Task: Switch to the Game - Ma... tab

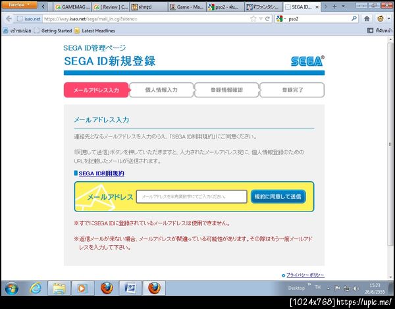Action: [x=187, y=7]
